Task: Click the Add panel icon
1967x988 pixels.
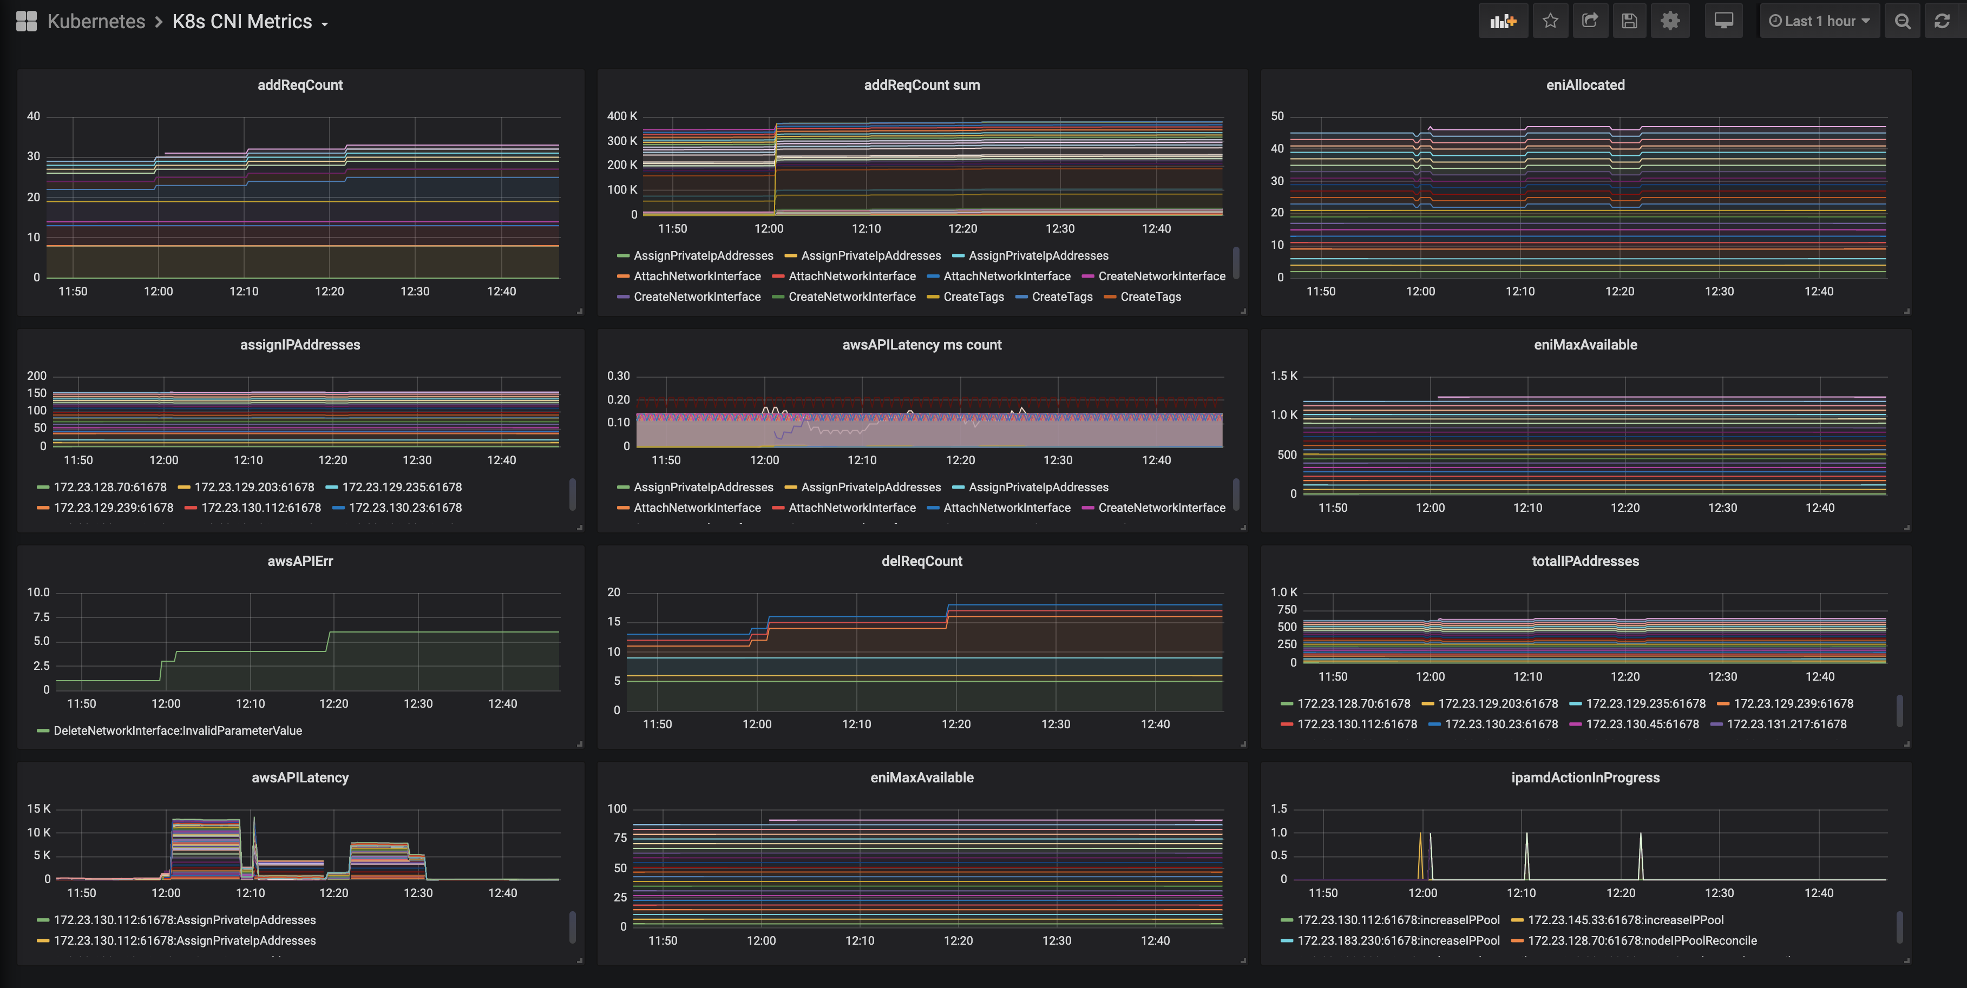Action: 1503,22
